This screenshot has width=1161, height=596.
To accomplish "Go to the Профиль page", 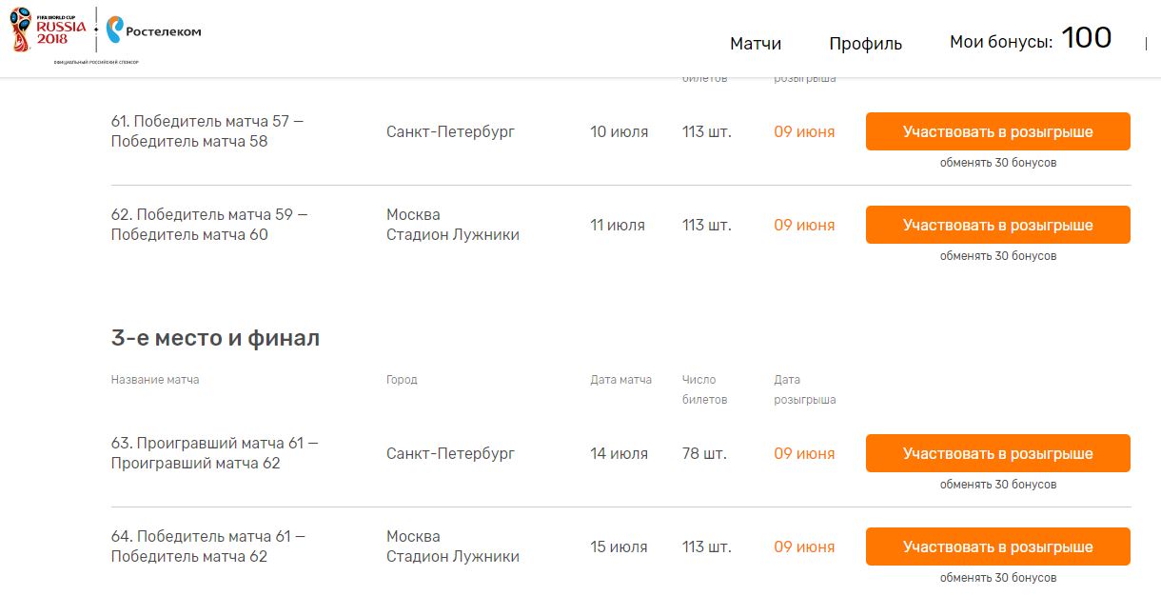I will [x=865, y=43].
